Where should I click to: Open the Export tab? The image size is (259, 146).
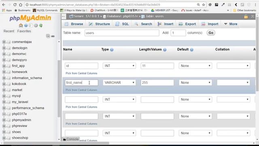(x=187, y=24)
